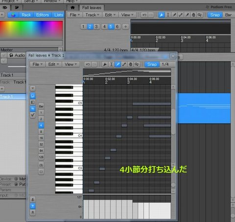Toggle Snap in the piano roll editor
Image resolution: width=235 pixels, height=222 pixels.
coord(152,65)
